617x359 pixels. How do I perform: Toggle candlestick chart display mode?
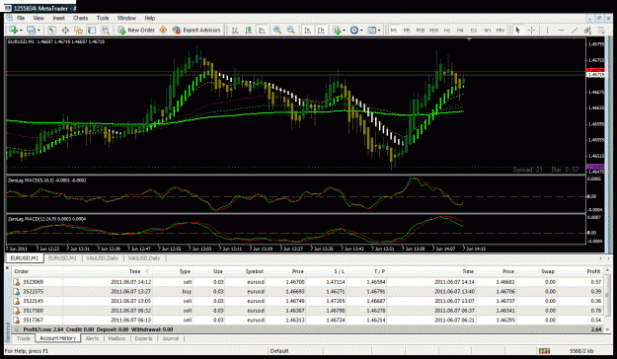[249, 30]
